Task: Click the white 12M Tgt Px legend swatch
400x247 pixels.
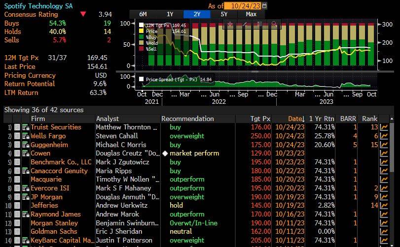Action: [x=141, y=25]
